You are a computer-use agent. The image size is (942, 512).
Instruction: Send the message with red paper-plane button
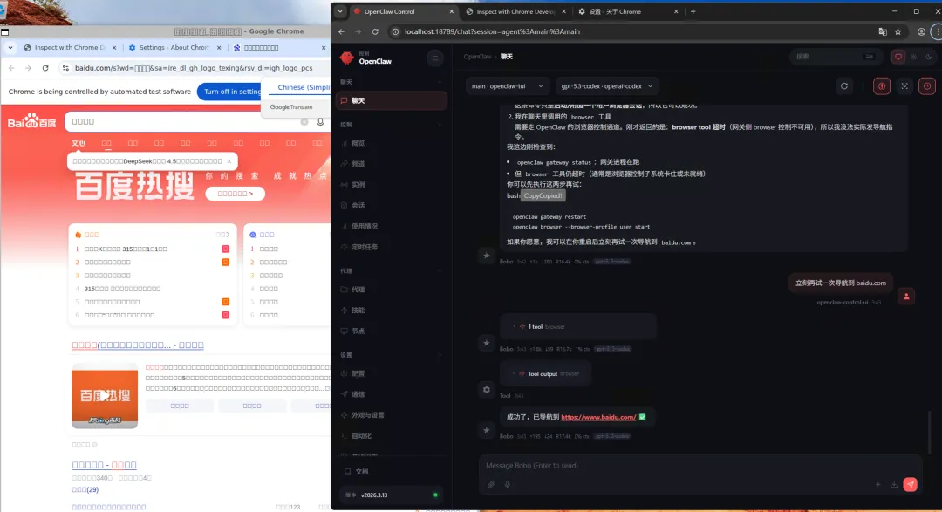tap(910, 484)
